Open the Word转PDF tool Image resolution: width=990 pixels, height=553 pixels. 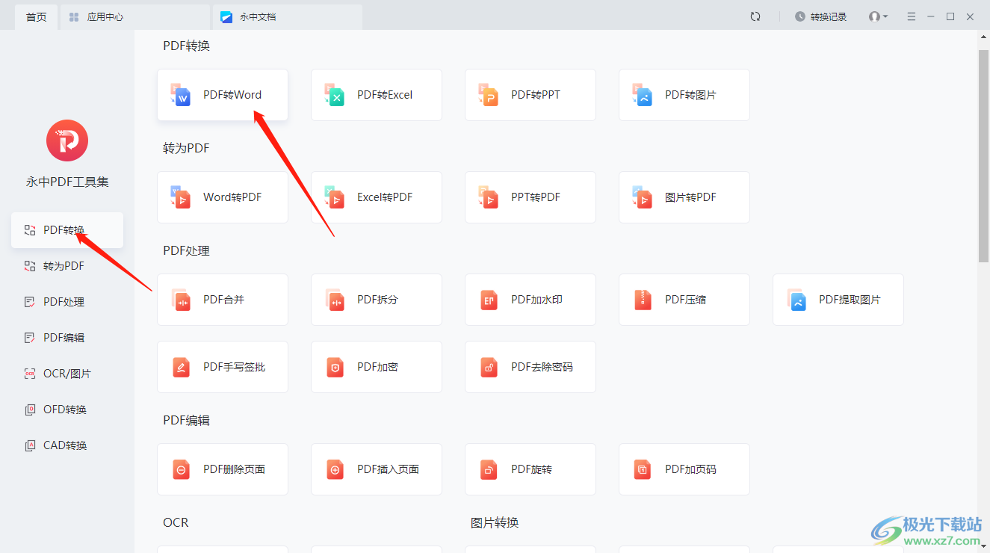coord(223,197)
